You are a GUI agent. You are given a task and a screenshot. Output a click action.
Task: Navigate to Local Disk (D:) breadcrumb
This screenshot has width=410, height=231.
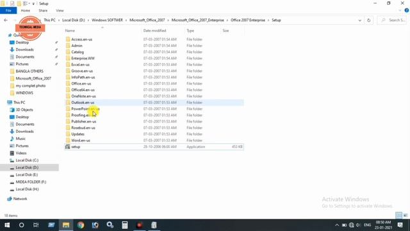pyautogui.click(x=74, y=20)
